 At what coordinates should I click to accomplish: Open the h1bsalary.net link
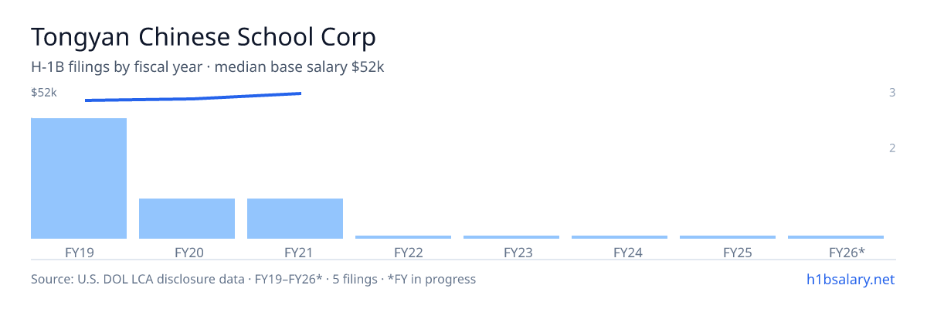tap(850, 279)
